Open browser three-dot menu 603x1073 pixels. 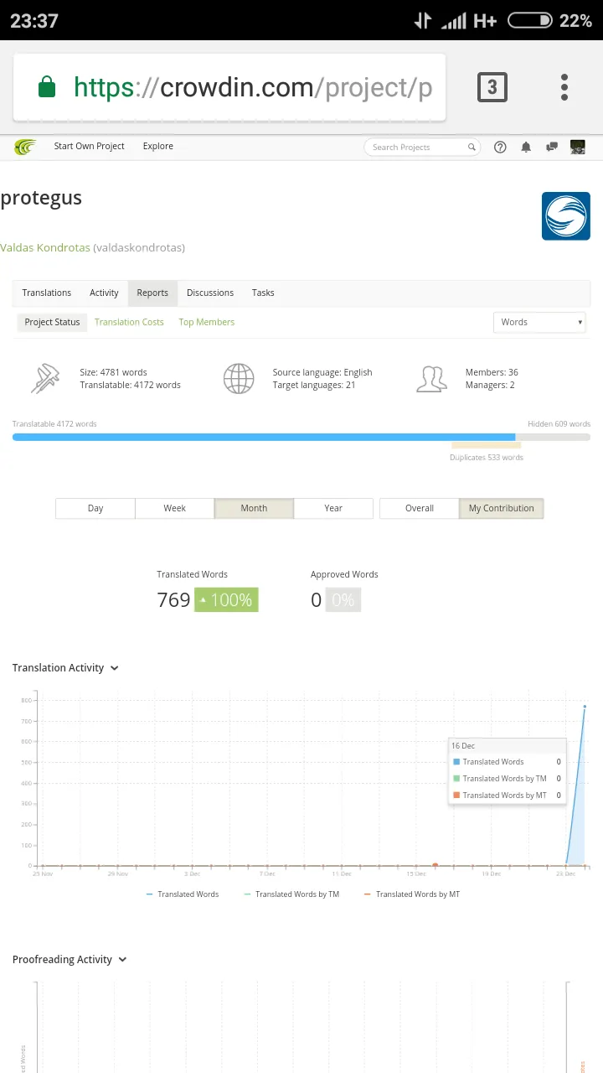(564, 87)
